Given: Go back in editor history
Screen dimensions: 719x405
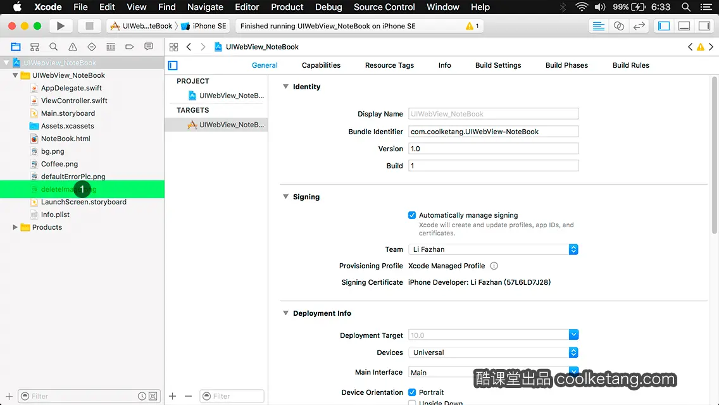Looking at the screenshot, I should pyautogui.click(x=189, y=47).
